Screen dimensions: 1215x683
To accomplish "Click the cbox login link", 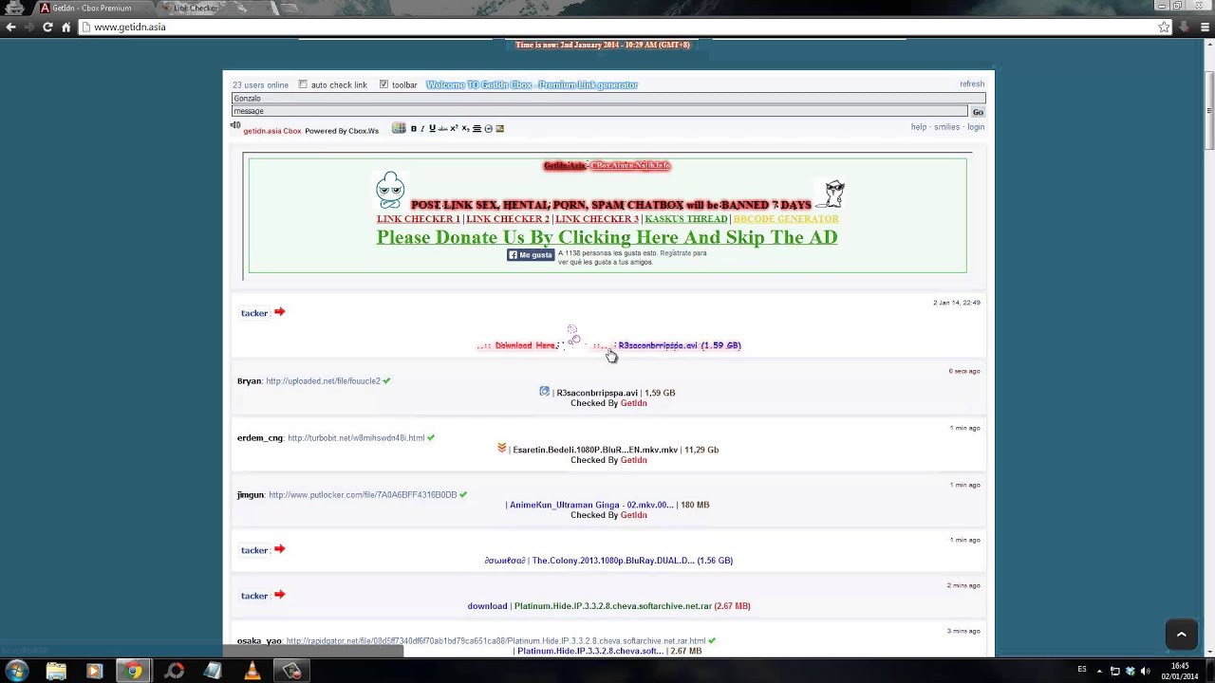I will tap(976, 127).
